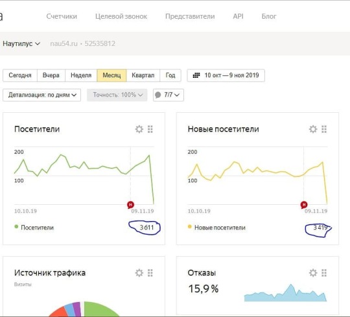Screen dimensions: 350x317
Task: Open the Наутилус counter dropdown
Action: (21, 43)
